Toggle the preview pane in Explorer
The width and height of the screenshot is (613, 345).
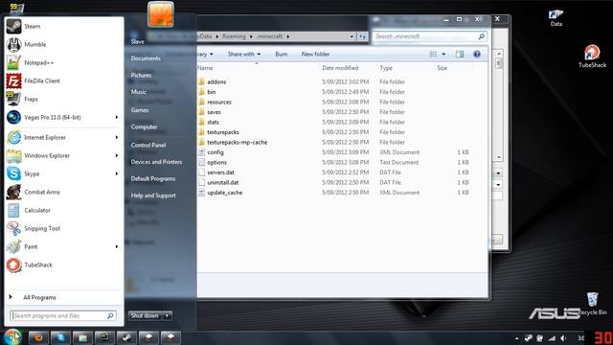coord(460,54)
